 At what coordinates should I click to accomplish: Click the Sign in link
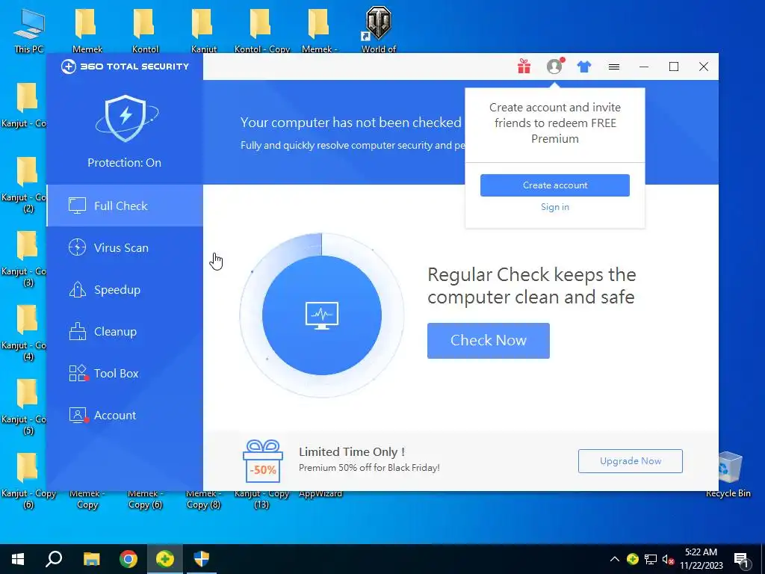(555, 207)
